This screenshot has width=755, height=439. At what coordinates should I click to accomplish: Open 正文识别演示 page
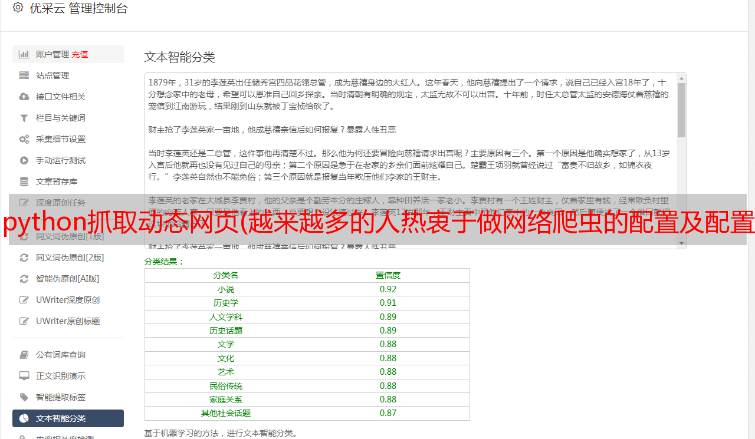[68, 376]
